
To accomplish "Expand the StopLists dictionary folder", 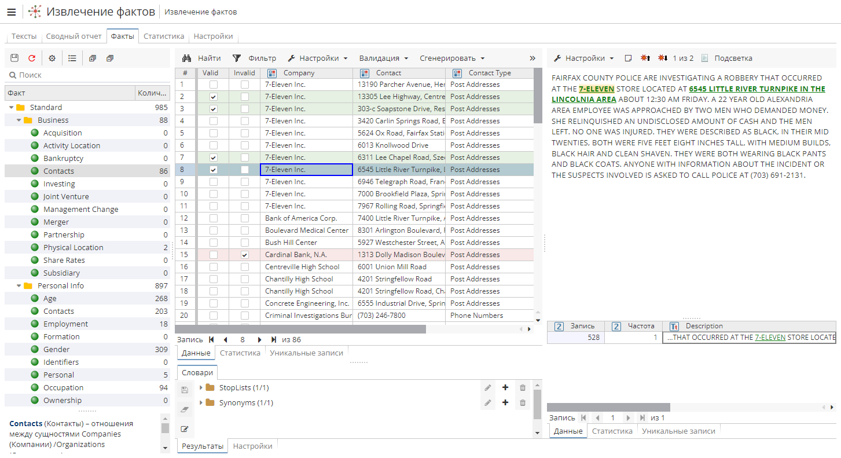I will point(201,387).
